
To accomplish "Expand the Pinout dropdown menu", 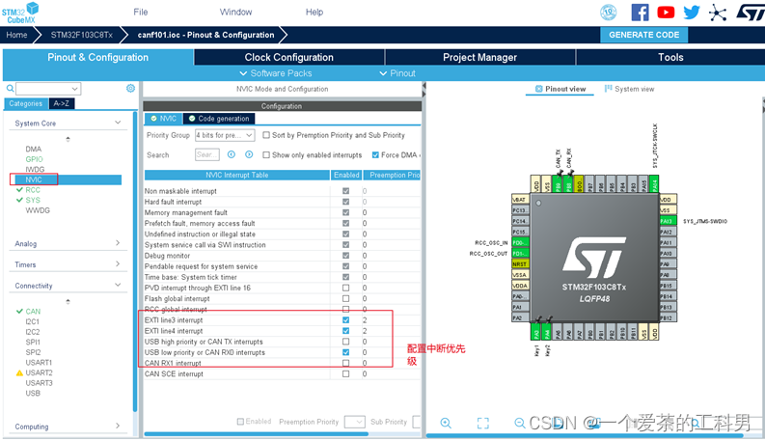I will (397, 73).
